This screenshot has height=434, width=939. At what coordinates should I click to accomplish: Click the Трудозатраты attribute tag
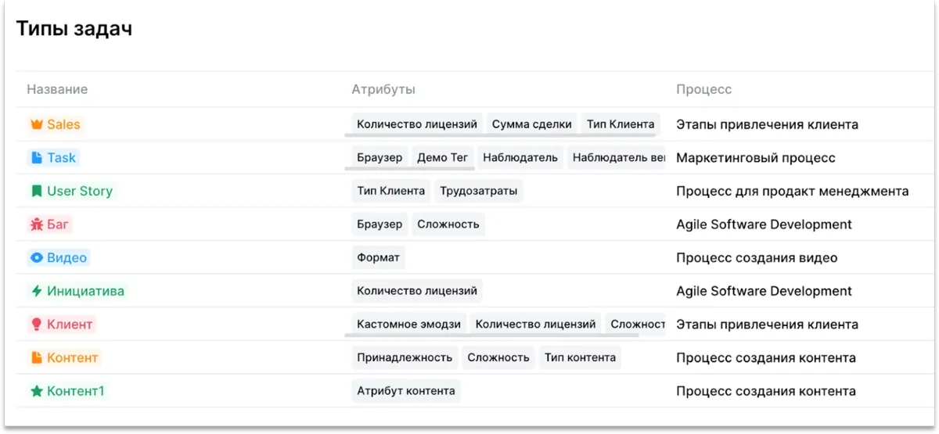point(478,191)
